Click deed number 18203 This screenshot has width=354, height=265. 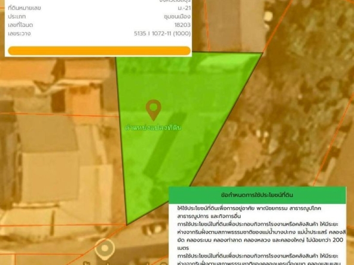182,25
